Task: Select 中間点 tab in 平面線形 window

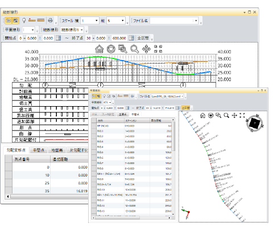Action: 135,114
